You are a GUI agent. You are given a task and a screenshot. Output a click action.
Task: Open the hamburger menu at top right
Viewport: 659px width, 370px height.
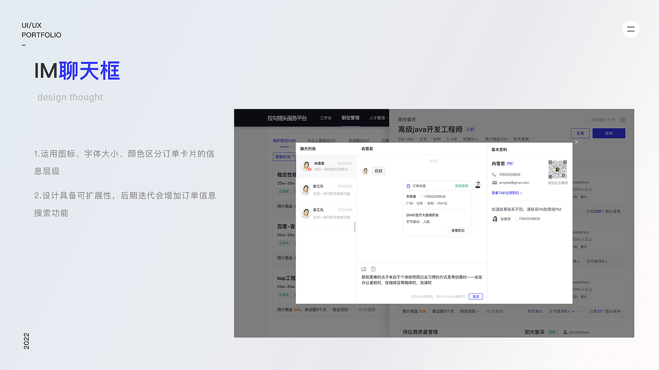[631, 29]
